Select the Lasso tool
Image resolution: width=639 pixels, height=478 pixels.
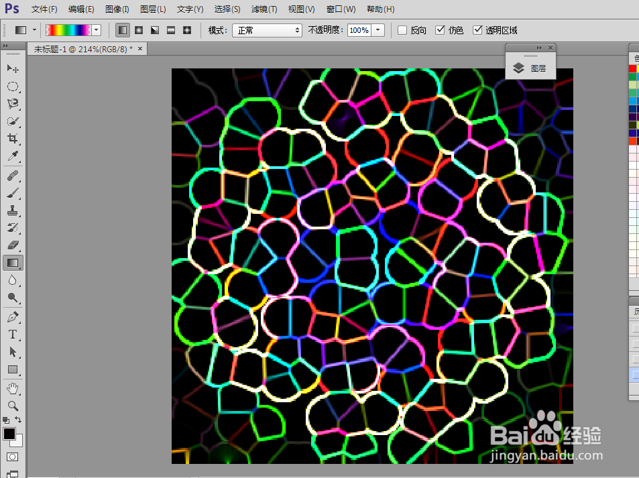[x=13, y=103]
